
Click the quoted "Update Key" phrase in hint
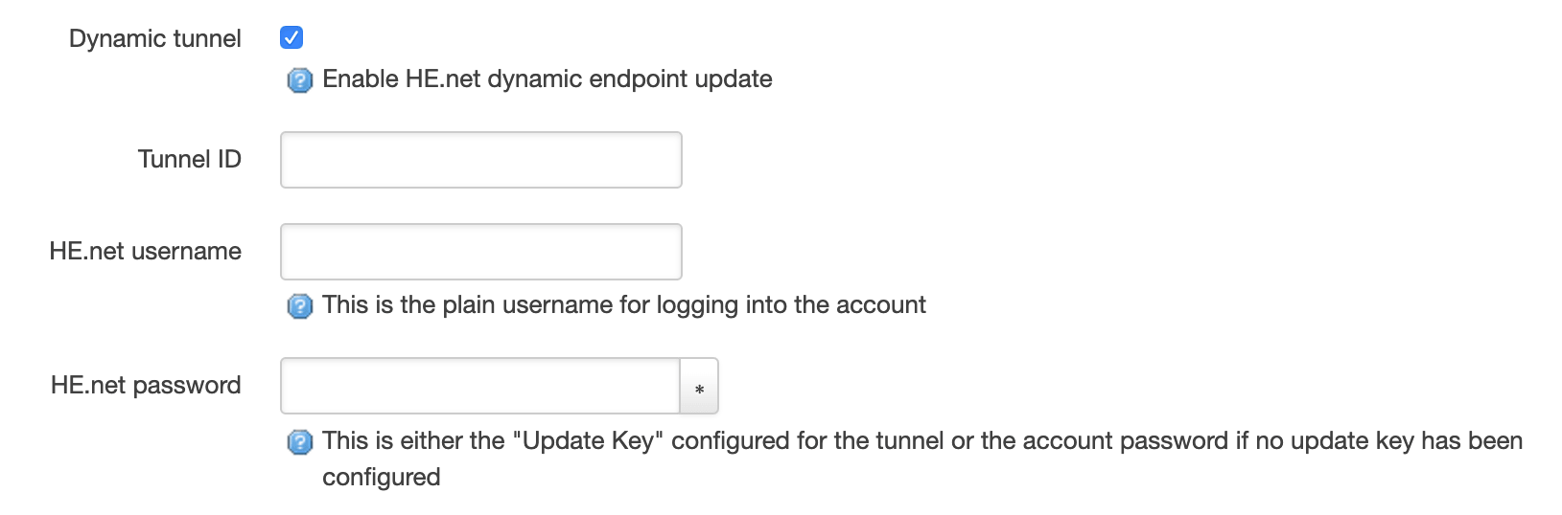588,440
